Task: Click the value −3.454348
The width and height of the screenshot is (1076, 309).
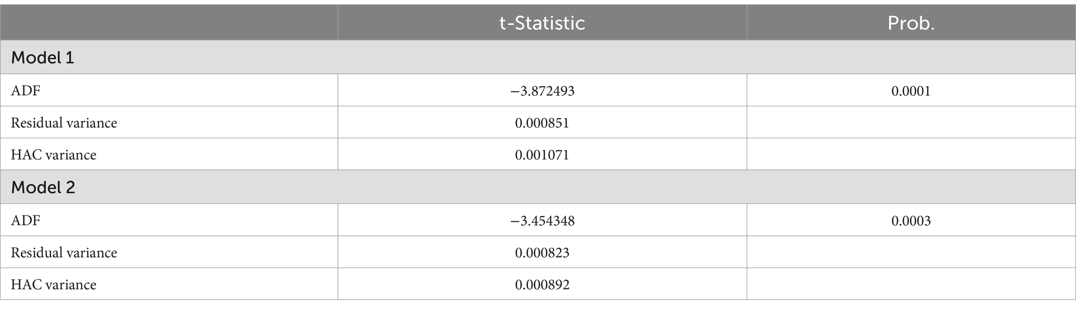Action: coord(542,221)
